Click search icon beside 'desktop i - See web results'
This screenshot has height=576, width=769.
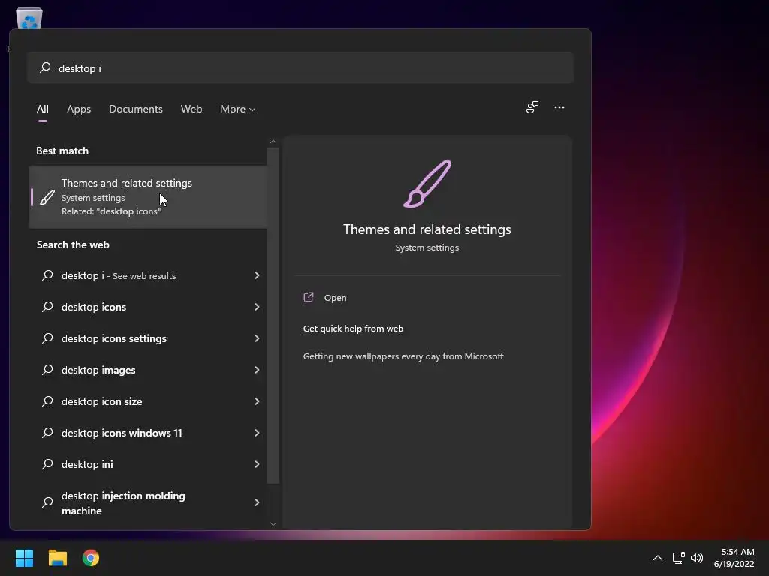point(47,275)
